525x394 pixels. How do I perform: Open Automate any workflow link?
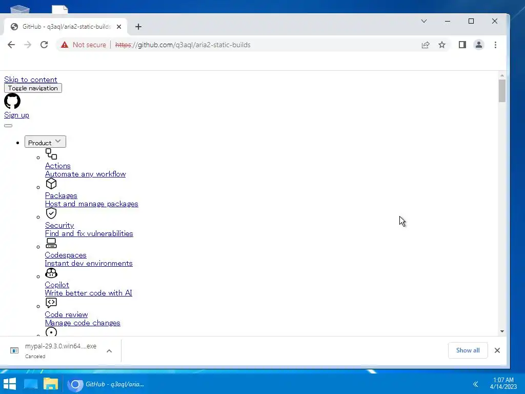pyautogui.click(x=86, y=174)
